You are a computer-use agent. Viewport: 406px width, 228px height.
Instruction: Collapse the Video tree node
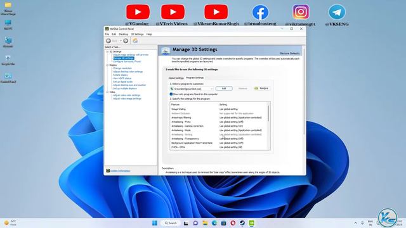click(x=107, y=92)
